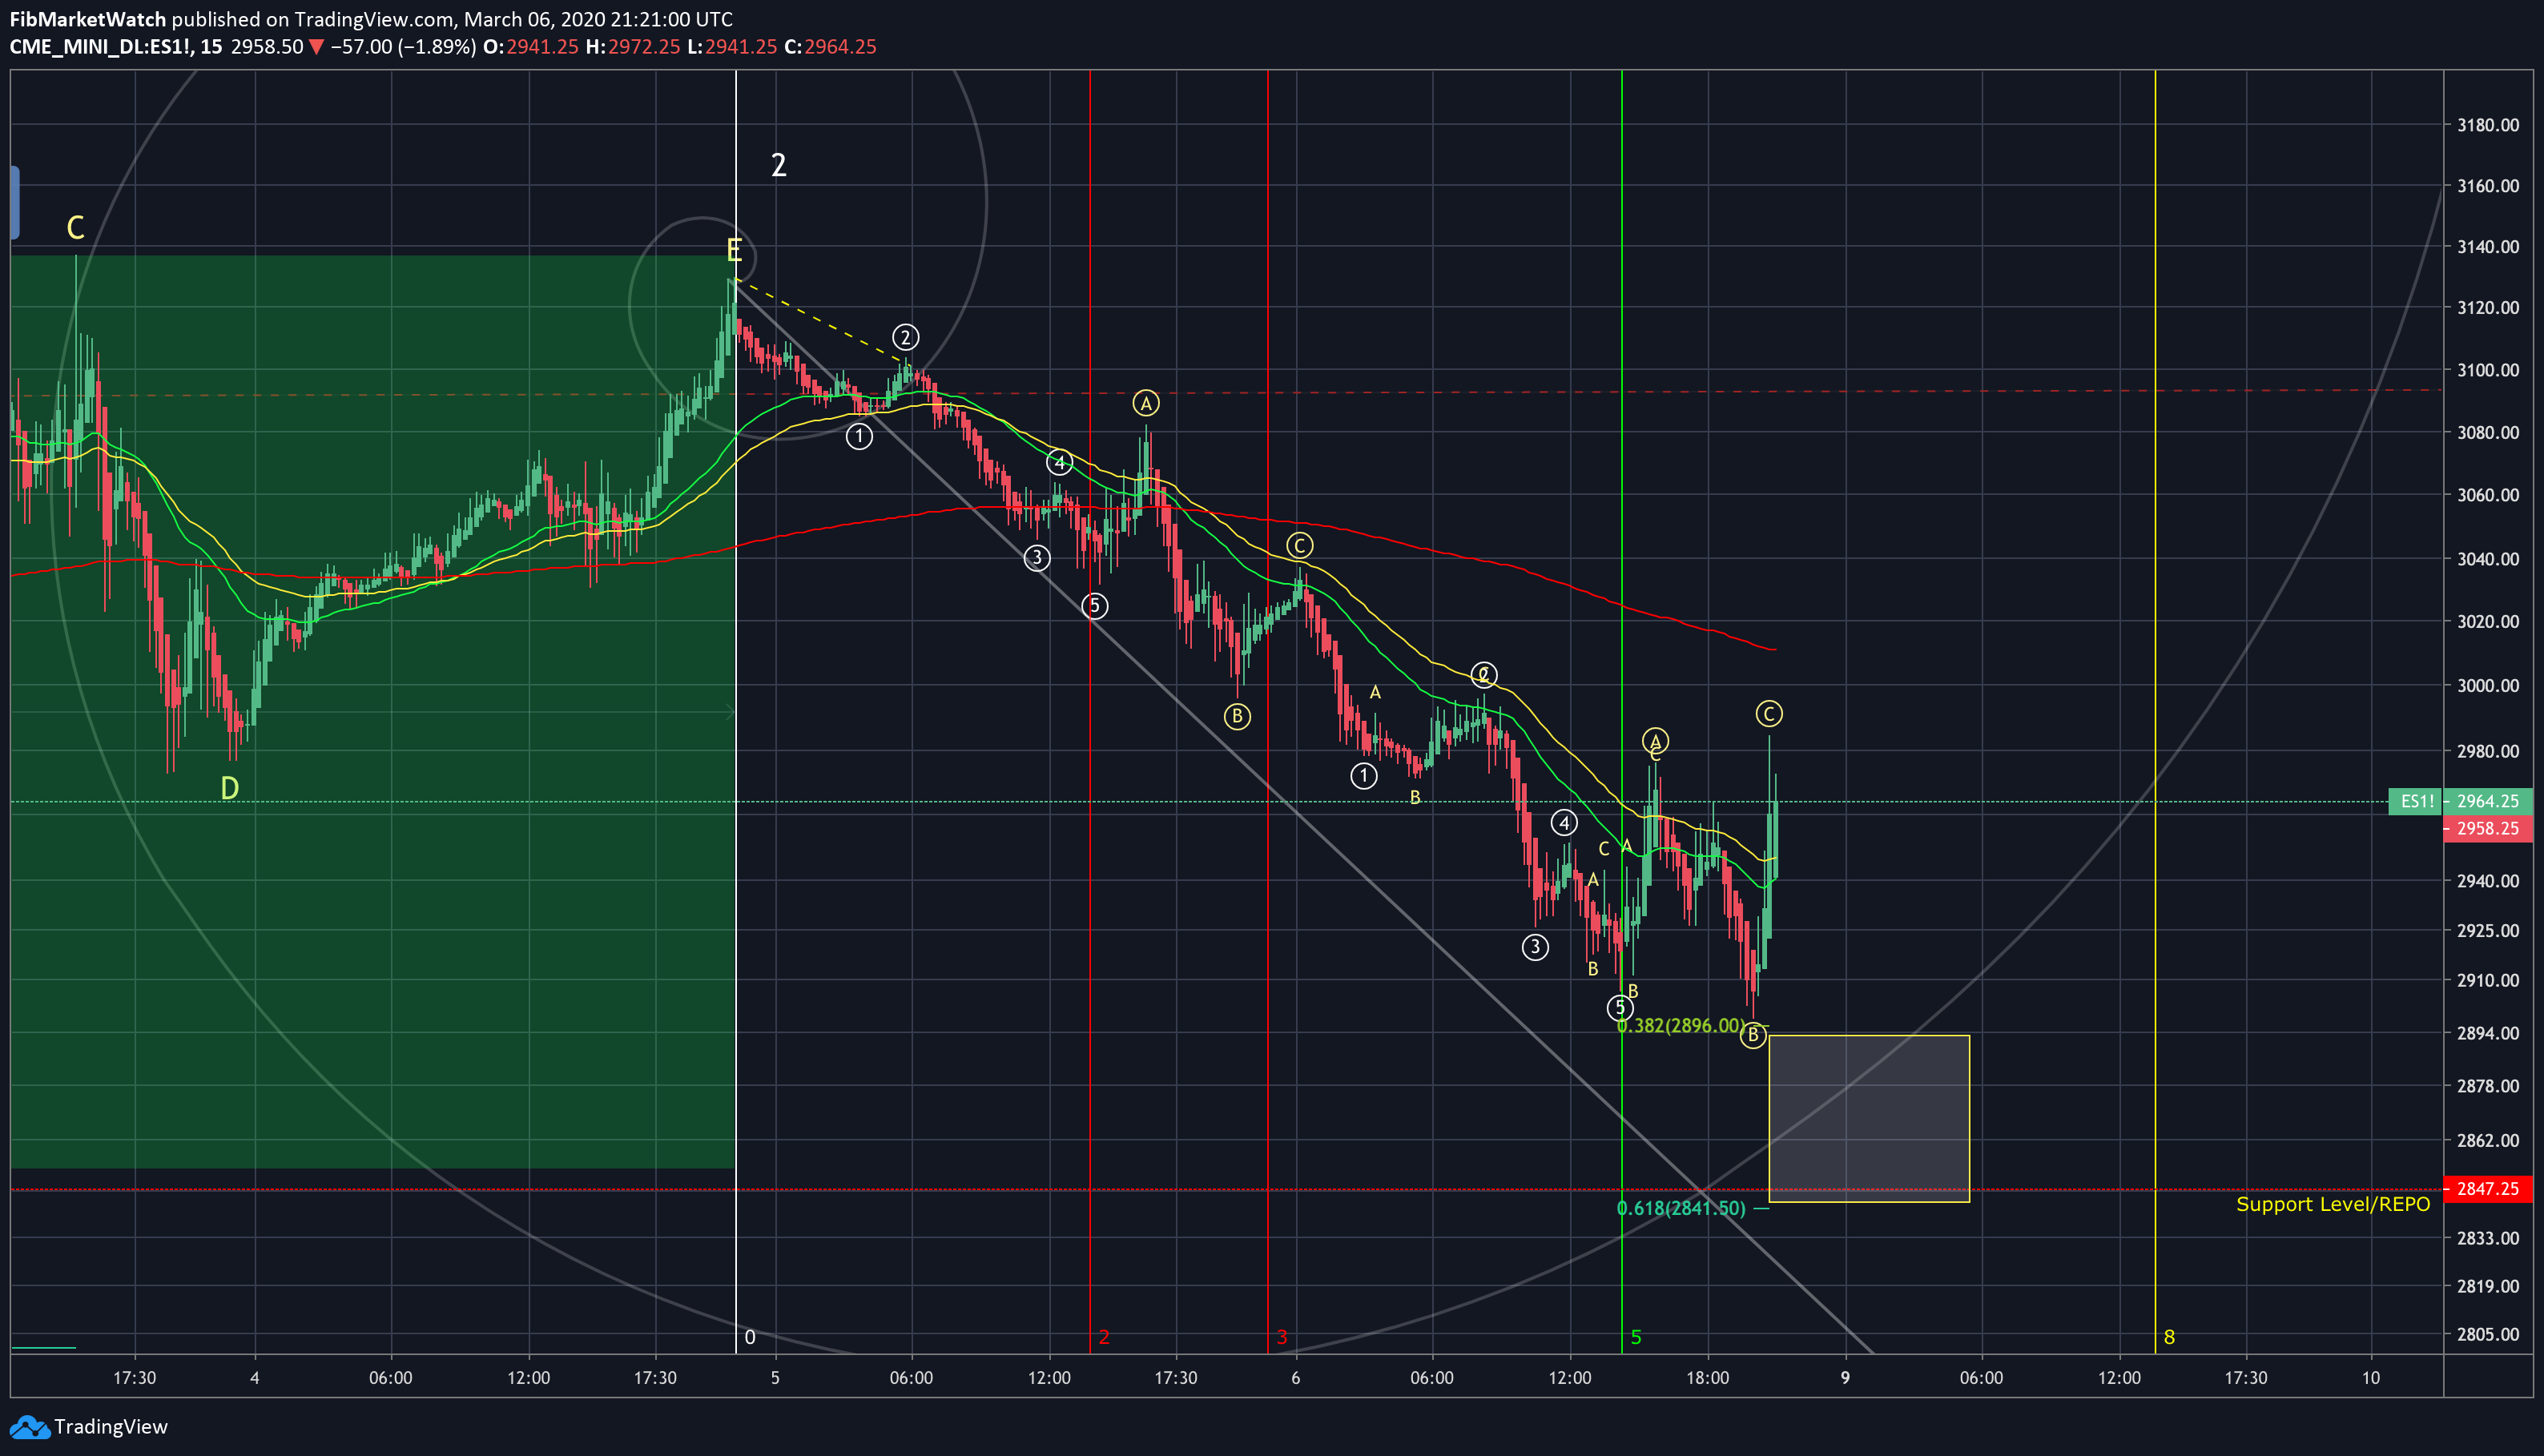Image resolution: width=2544 pixels, height=1456 pixels.
Task: Click the large yellow E wave label
Action: [x=734, y=251]
